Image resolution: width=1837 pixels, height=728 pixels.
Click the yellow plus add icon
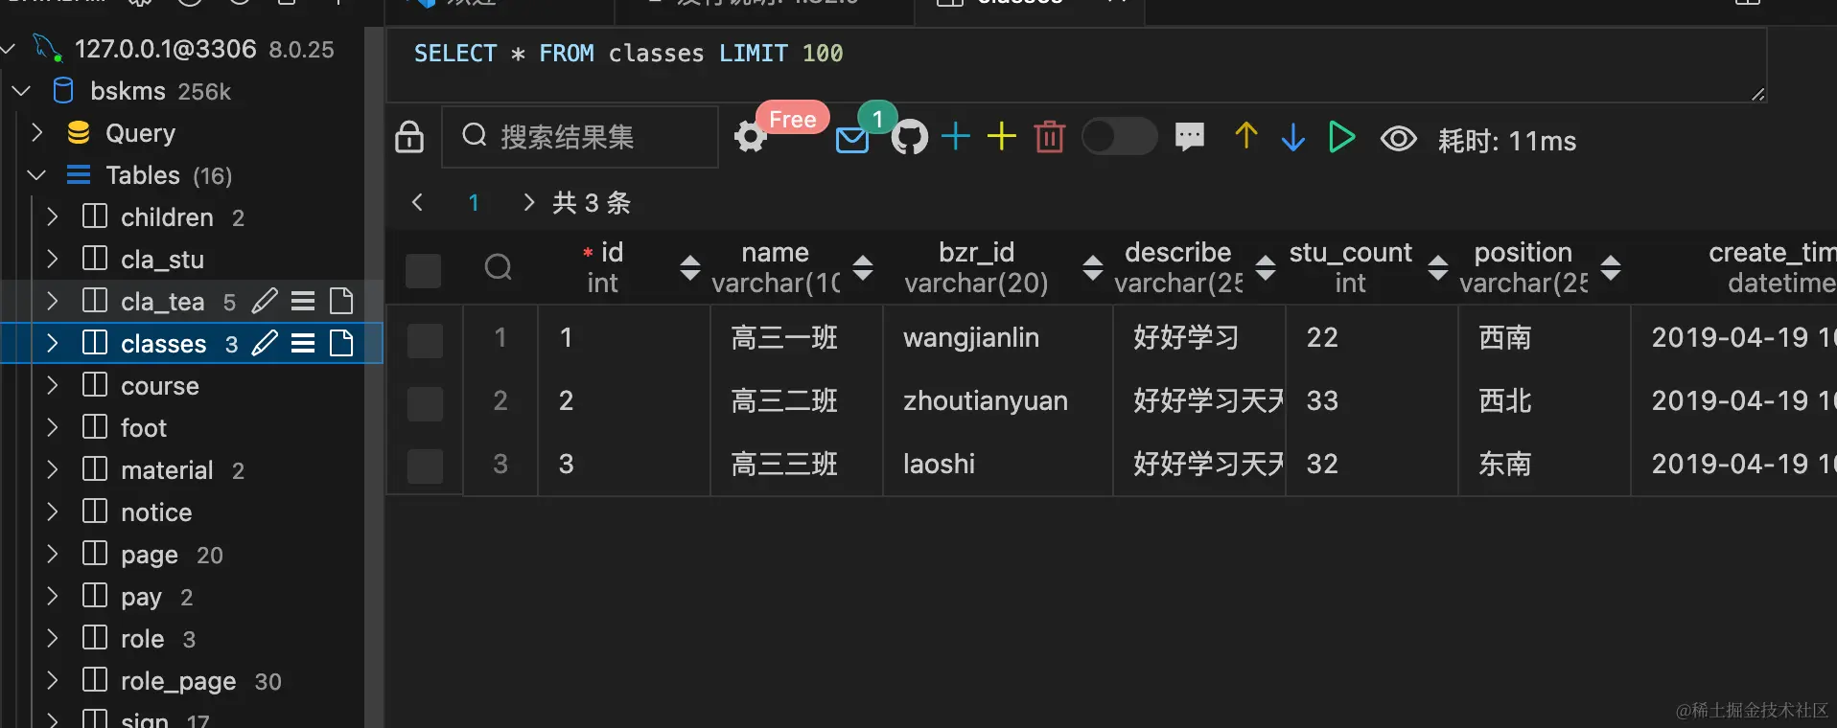pos(1002,136)
